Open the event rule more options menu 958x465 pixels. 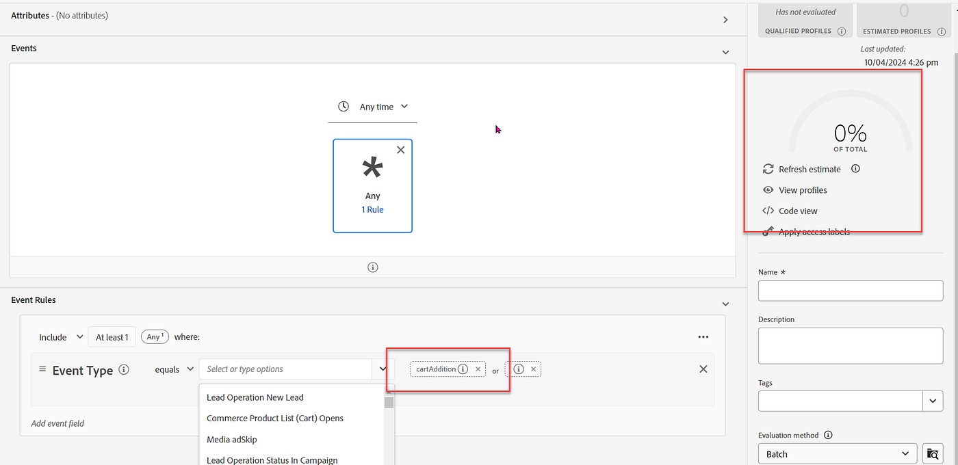pyautogui.click(x=703, y=337)
